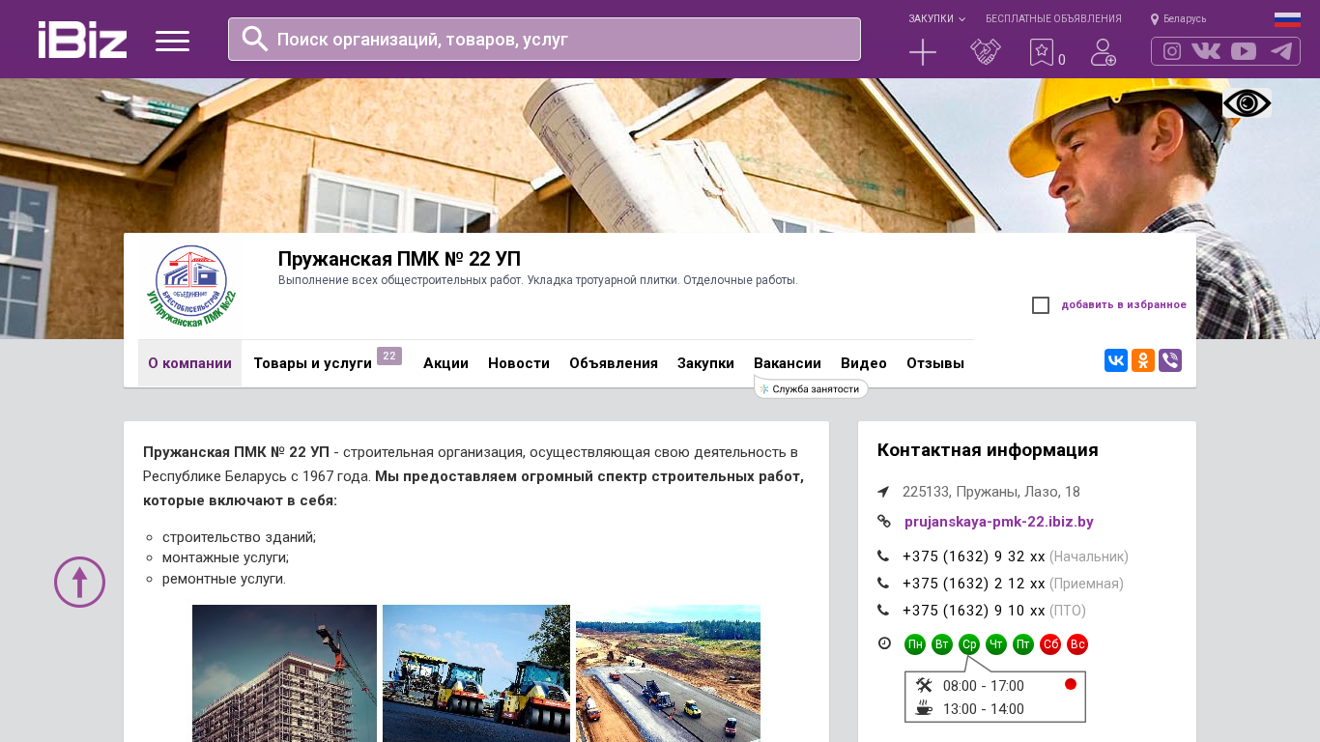This screenshot has width=1320, height=742.
Task: Click the Пружанская ПМК № 22 УП heading
Action: pyautogui.click(x=399, y=259)
